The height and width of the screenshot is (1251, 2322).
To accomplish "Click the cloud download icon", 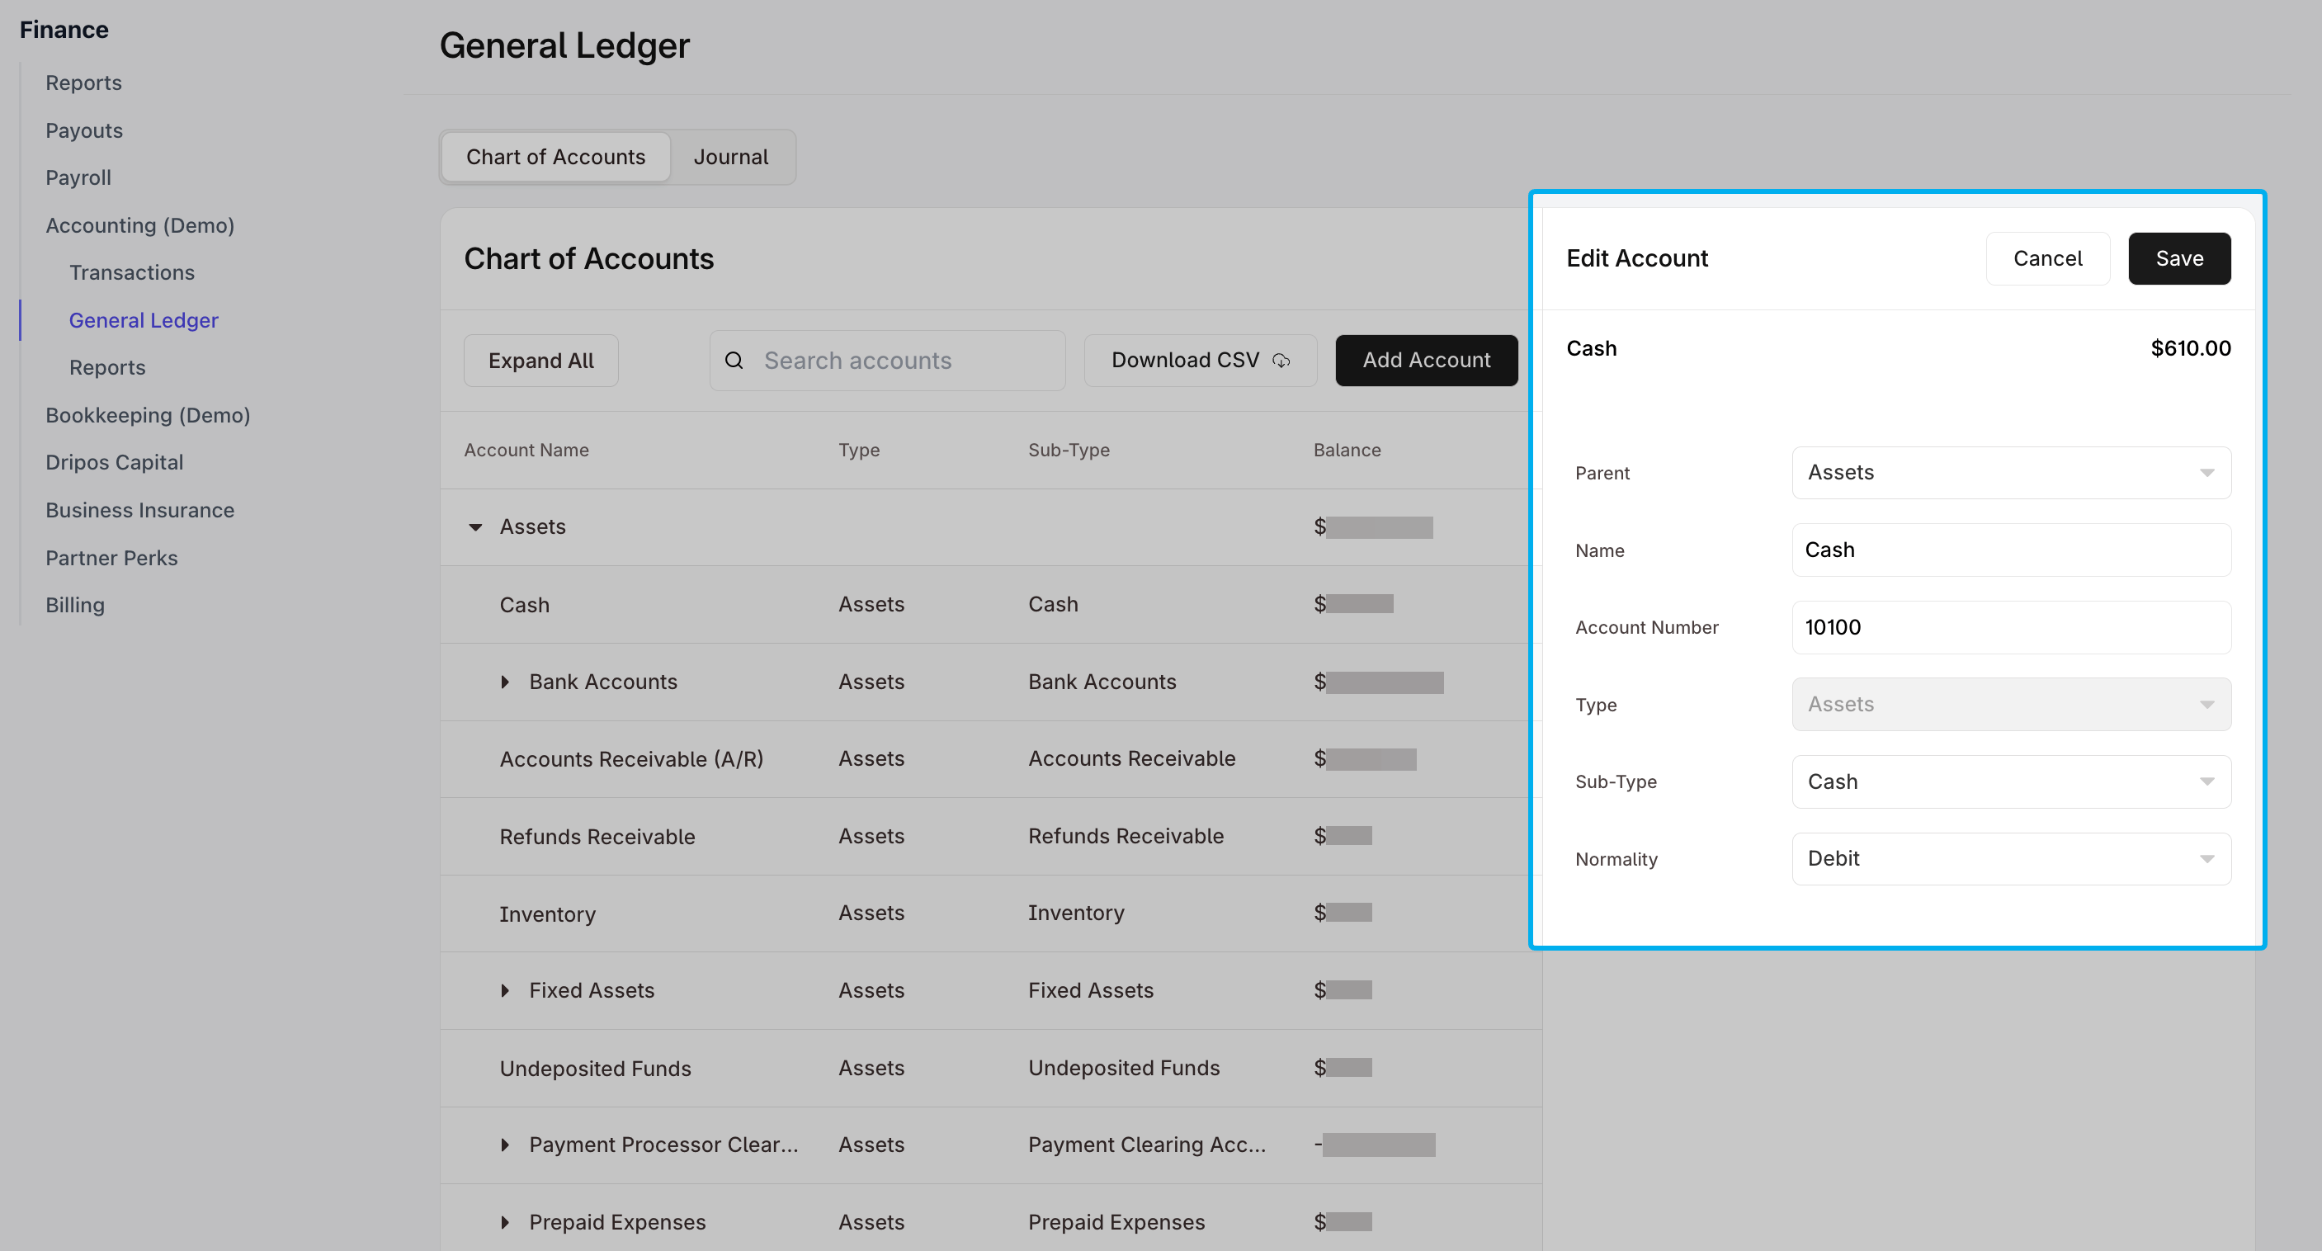I will [1281, 361].
